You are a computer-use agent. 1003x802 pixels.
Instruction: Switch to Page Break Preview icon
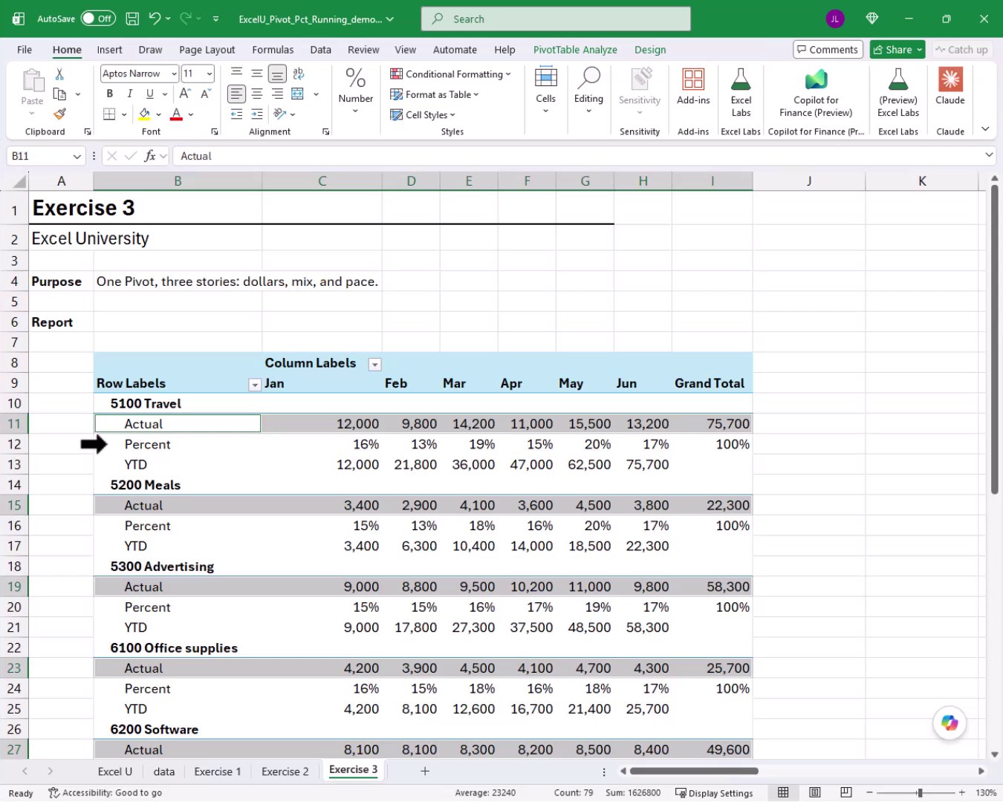click(846, 793)
